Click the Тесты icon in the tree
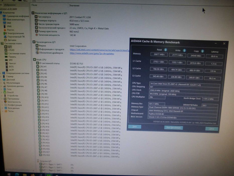This screenshot has width=234, height=176. pyautogui.click(x=6, y=111)
